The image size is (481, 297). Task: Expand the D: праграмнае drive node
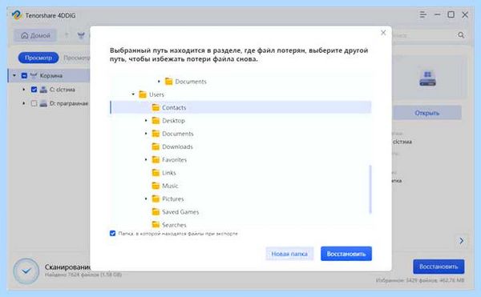[x=24, y=103]
